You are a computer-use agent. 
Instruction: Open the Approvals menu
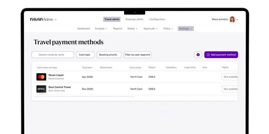(x=150, y=29)
